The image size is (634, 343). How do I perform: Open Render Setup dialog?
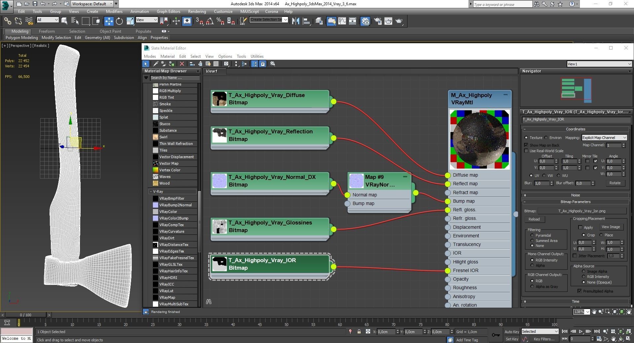(378, 21)
